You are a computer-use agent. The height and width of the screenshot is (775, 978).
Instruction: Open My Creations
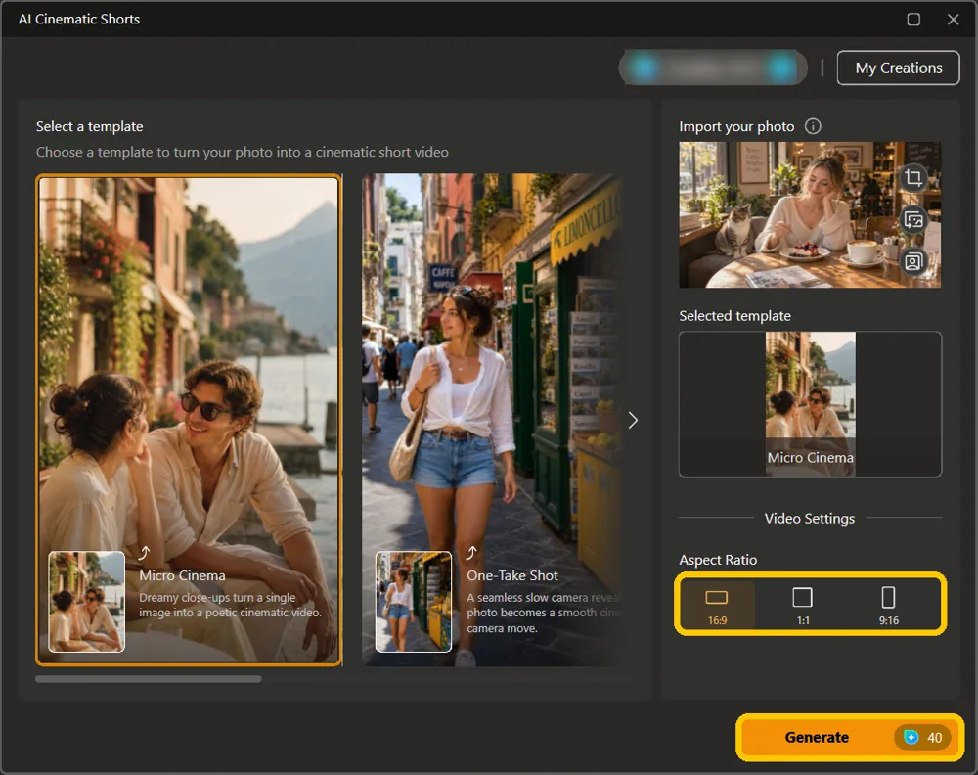click(898, 68)
